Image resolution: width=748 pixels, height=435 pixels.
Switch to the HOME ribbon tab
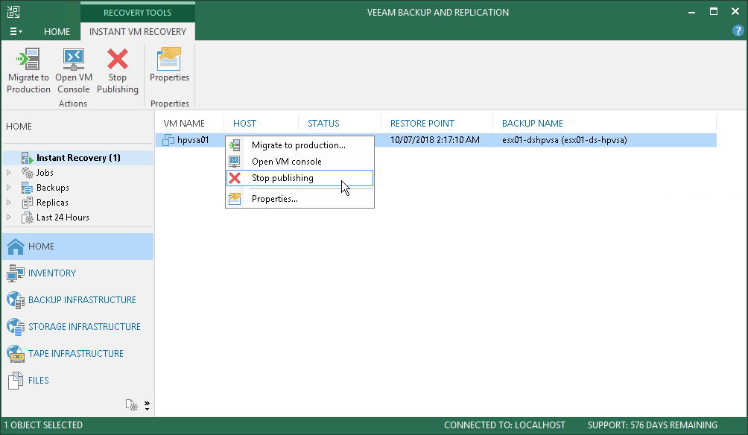(57, 31)
